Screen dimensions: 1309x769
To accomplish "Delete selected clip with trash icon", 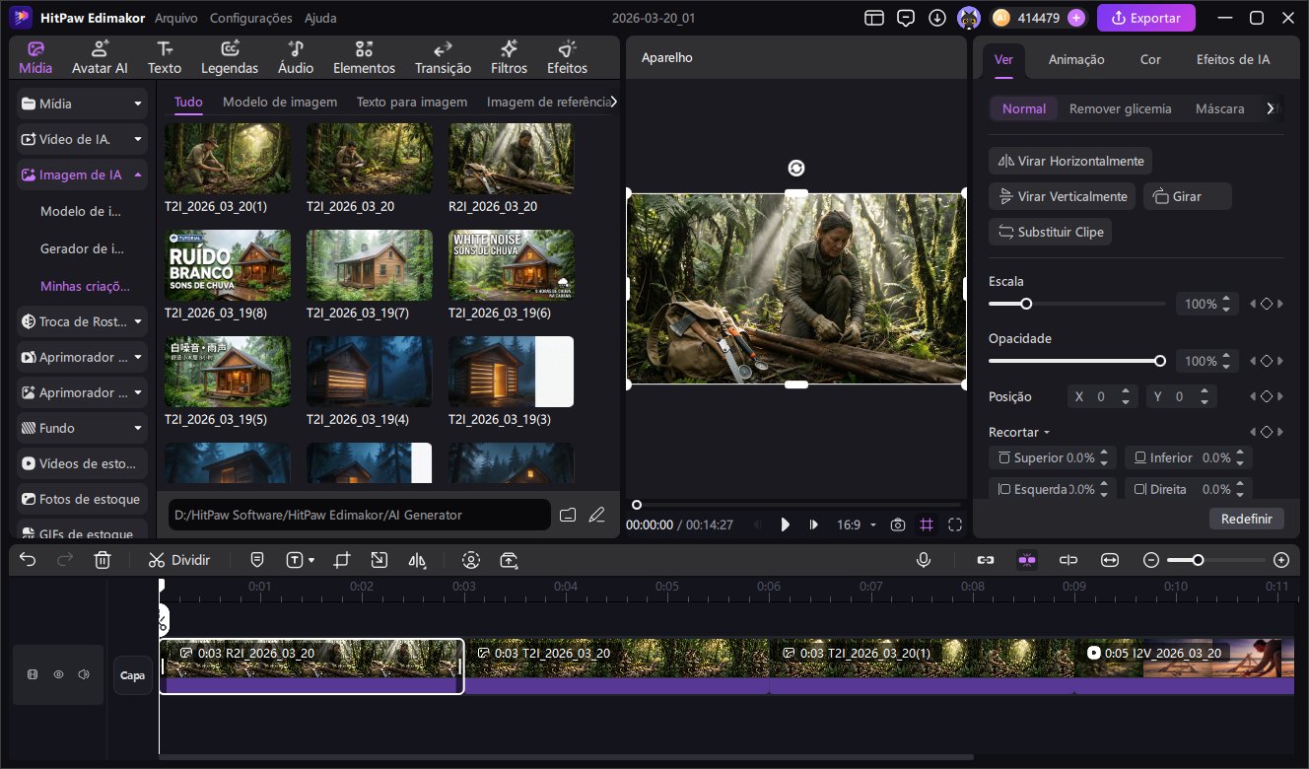I will click(103, 560).
